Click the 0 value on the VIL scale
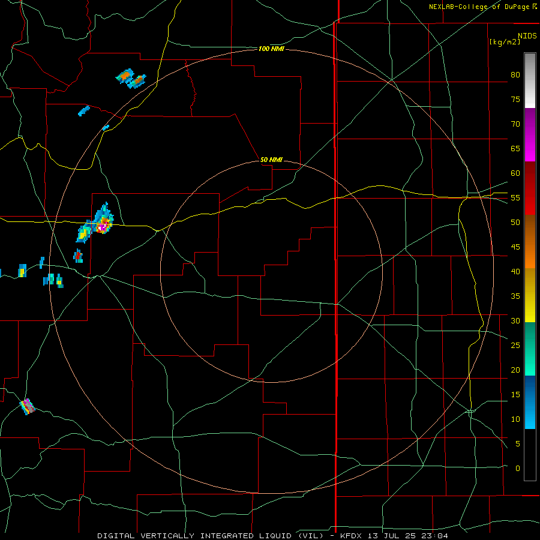Viewport: 540px width, 540px height. point(518,469)
